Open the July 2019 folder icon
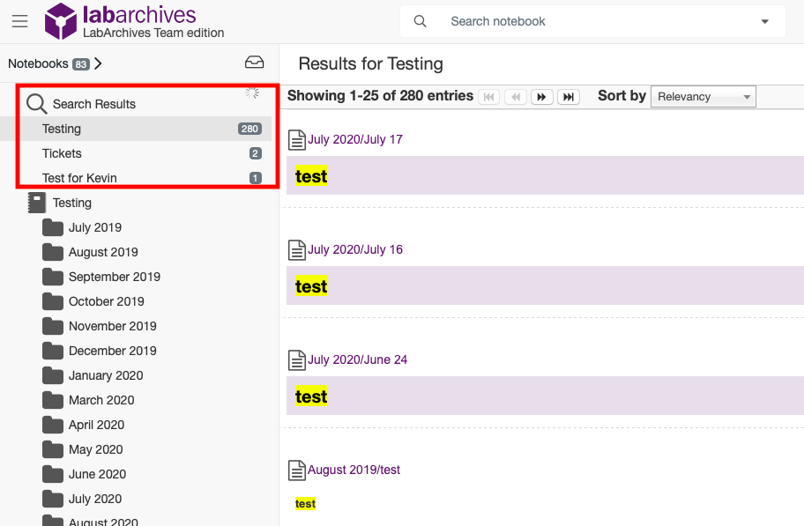The height and width of the screenshot is (526, 804). tap(53, 227)
